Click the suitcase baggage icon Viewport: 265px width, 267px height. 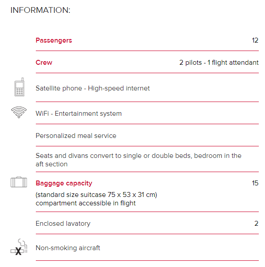19,182
